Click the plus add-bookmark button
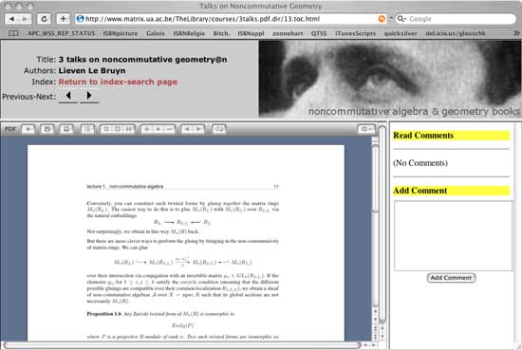The height and width of the screenshot is (350, 522). (x=63, y=19)
